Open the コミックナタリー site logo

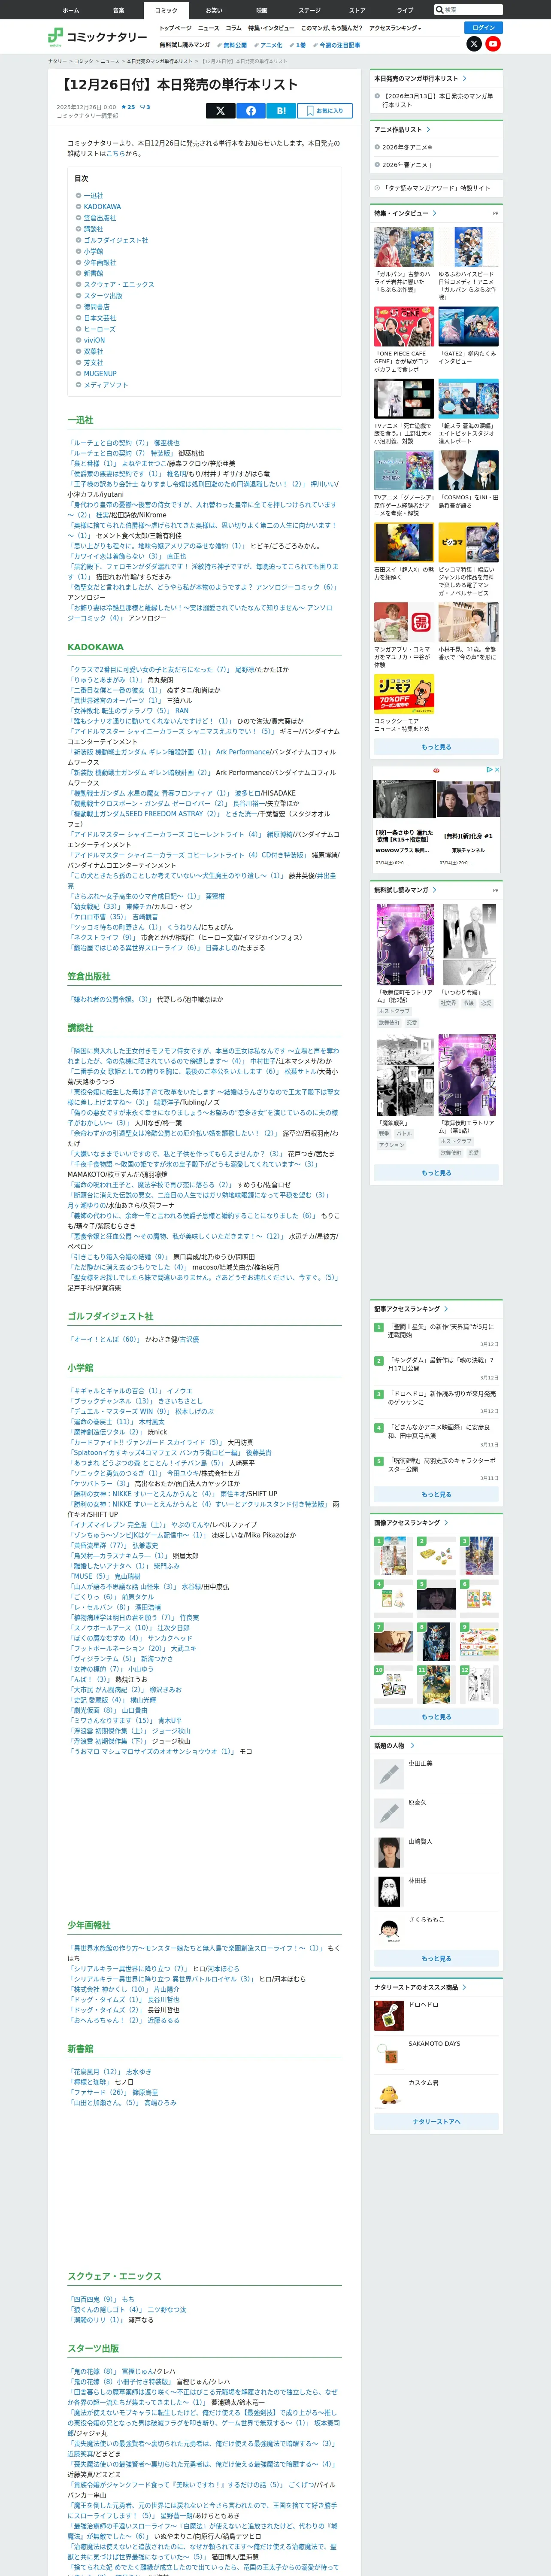[x=97, y=36]
